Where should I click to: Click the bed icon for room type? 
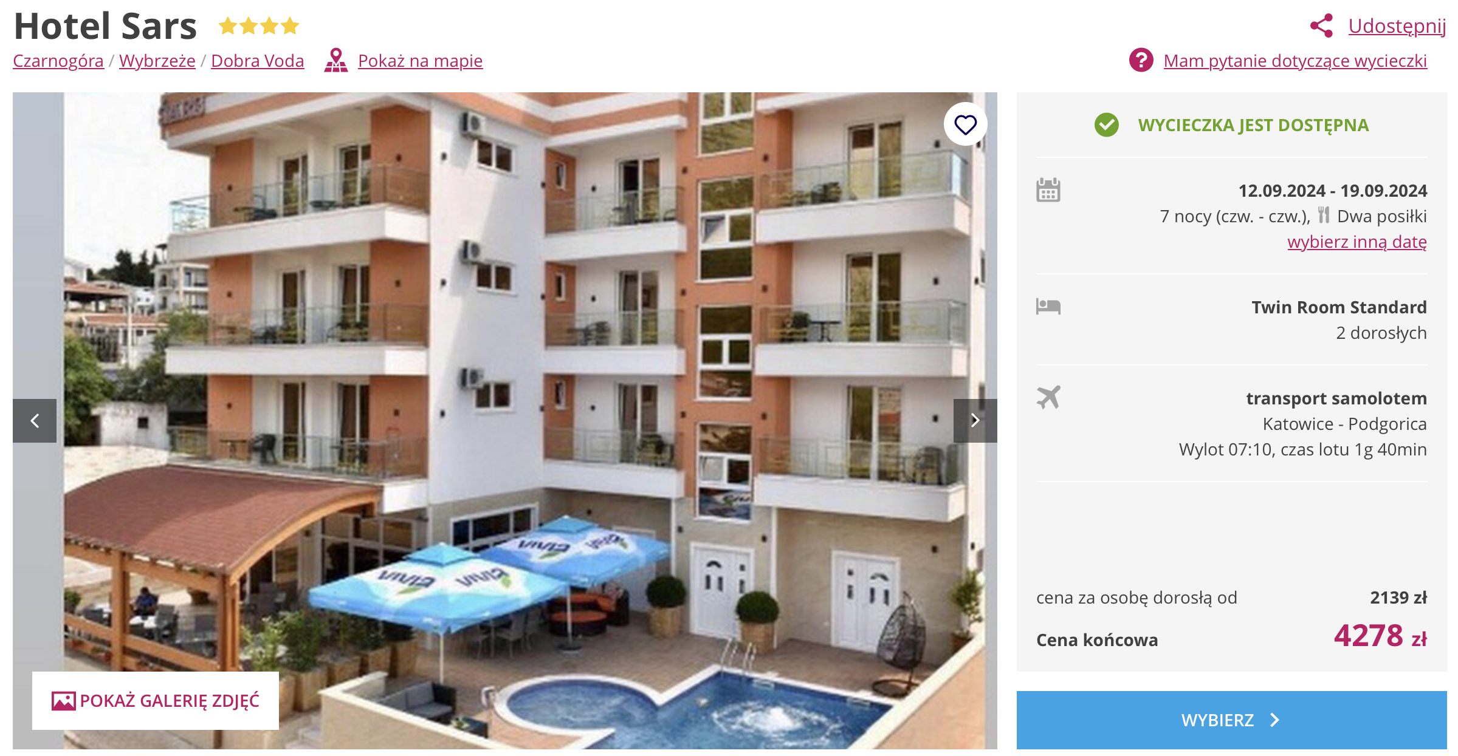coord(1048,307)
